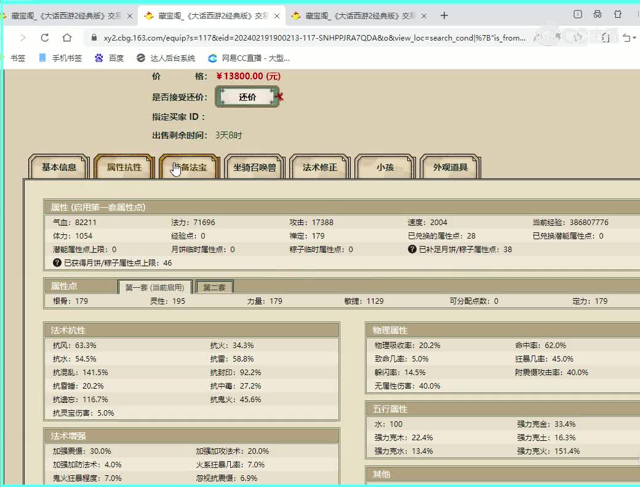Open the 百度 bookmark
This screenshot has height=487, width=640.
(110, 58)
